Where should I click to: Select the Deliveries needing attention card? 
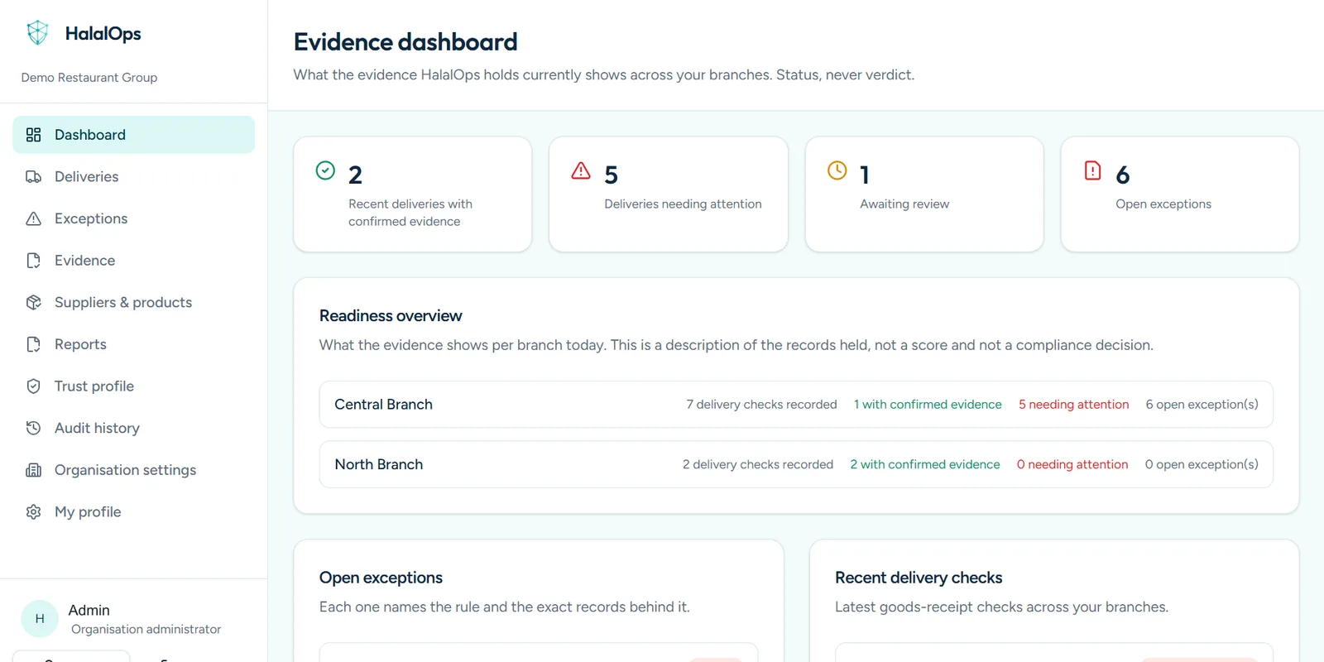669,194
